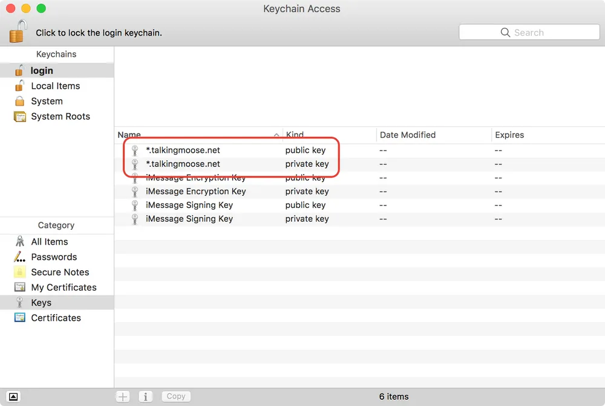The height and width of the screenshot is (406, 605).
Task: View the My Certificates category
Action: [19, 288]
